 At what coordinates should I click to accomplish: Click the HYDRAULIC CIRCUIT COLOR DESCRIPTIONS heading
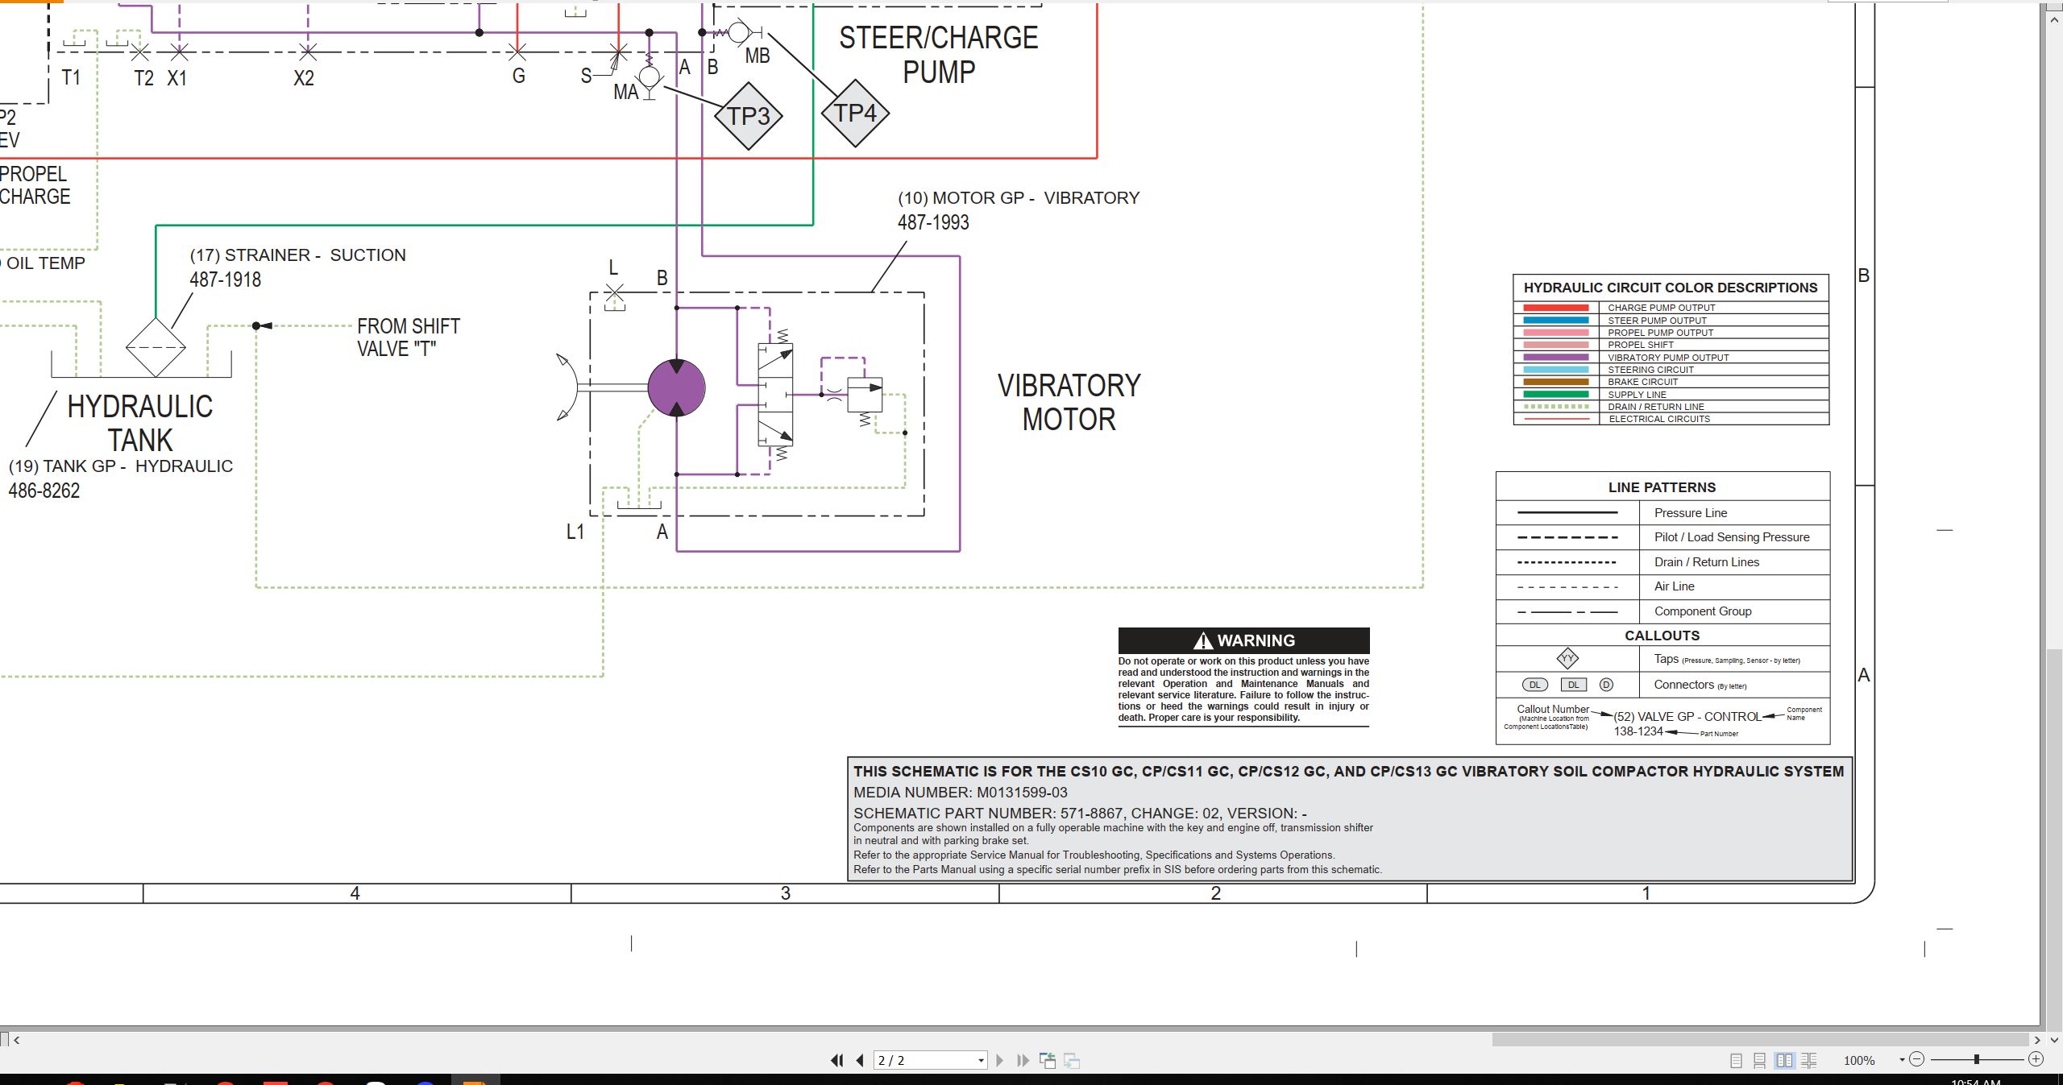coord(1671,288)
